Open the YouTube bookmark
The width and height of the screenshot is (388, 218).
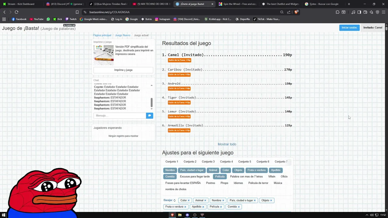[37, 19]
